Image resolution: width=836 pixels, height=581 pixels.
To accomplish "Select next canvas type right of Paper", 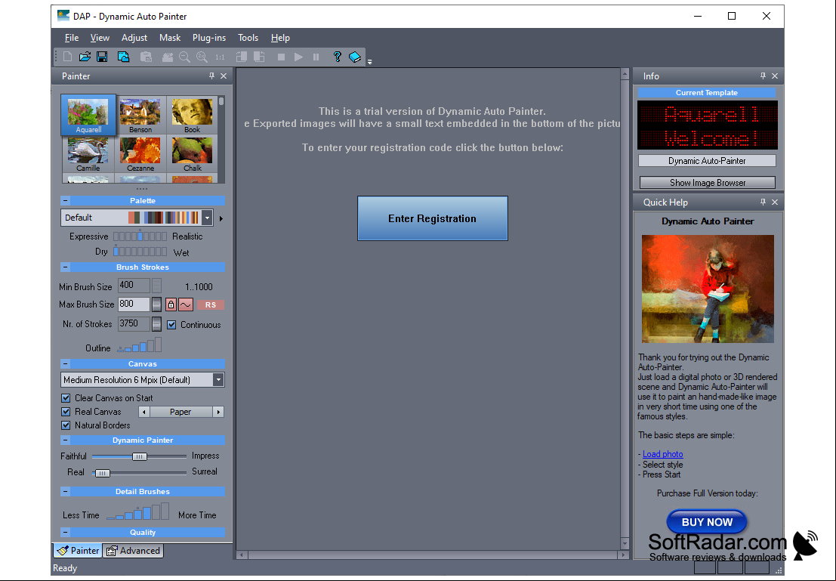I will [218, 412].
